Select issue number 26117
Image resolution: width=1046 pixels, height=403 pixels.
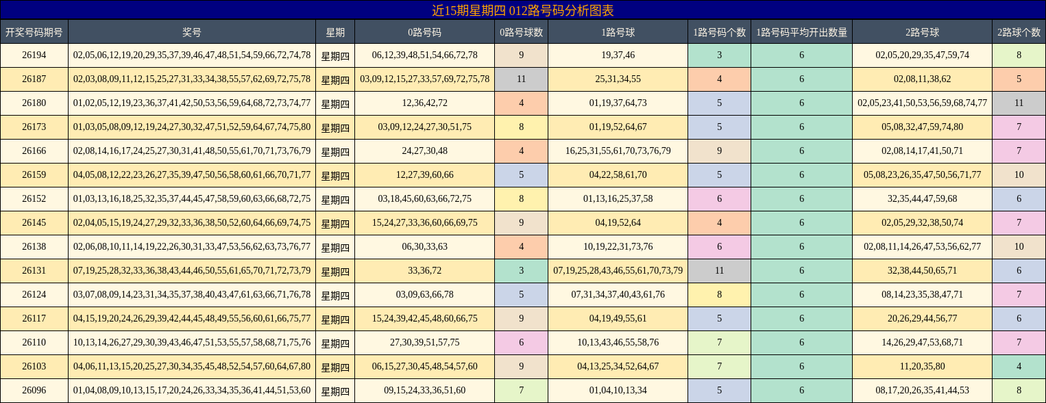(x=34, y=319)
